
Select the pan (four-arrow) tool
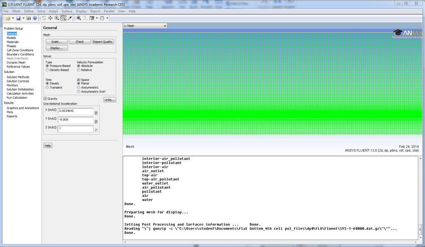[x=50, y=18]
